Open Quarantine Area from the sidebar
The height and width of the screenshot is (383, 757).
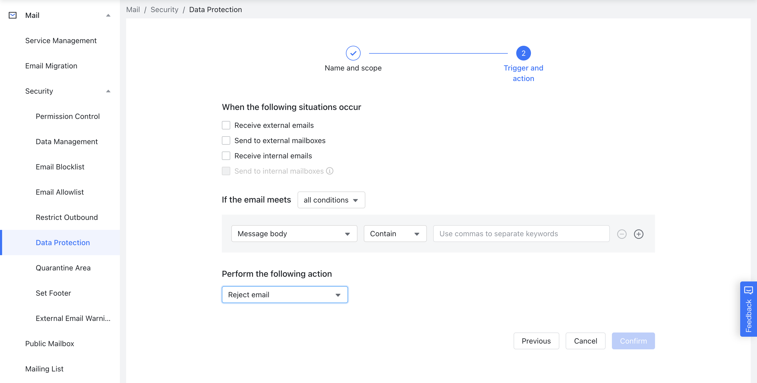coord(63,268)
